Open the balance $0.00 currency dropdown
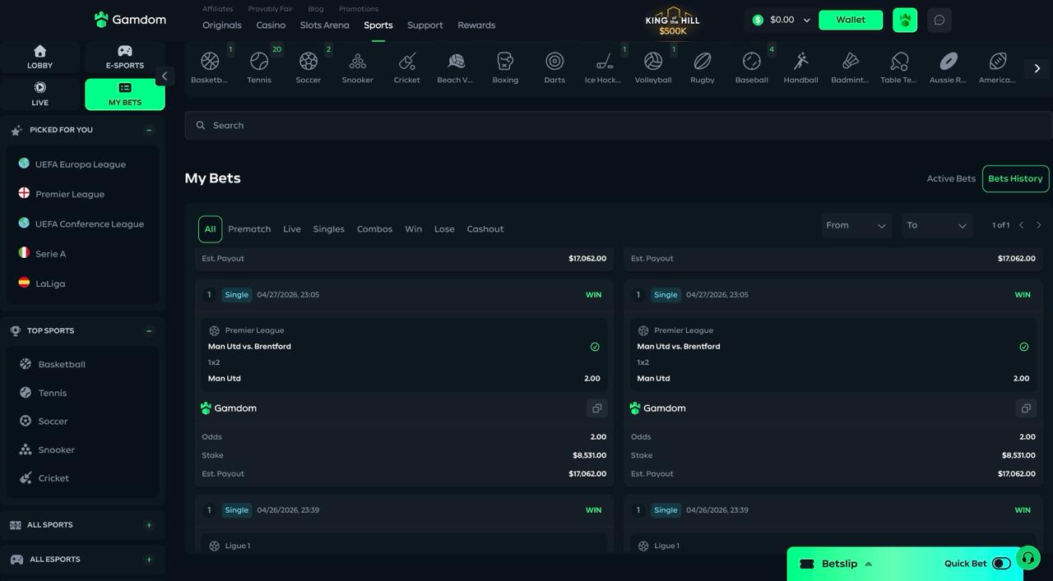Screen dimensions: 1053x581 (x=781, y=20)
